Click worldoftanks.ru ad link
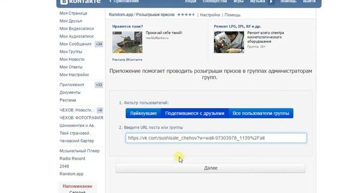The image size is (344, 193). click(x=157, y=38)
